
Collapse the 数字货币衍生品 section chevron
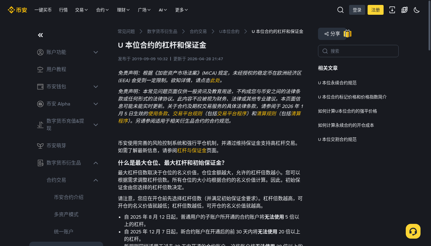pos(96,163)
